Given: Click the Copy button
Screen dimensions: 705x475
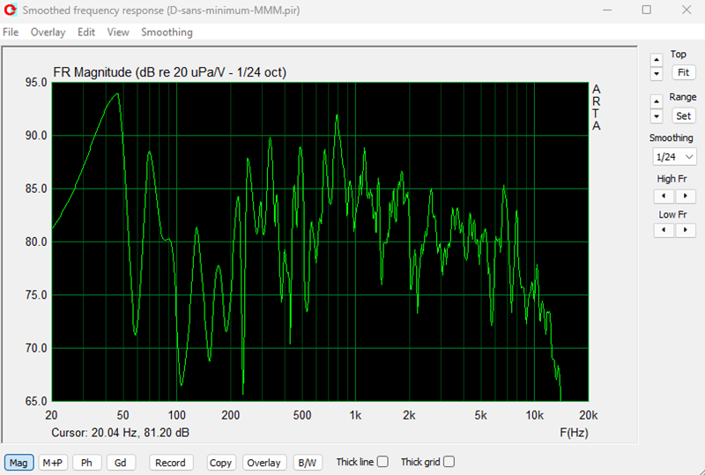Looking at the screenshot, I should click(220, 463).
